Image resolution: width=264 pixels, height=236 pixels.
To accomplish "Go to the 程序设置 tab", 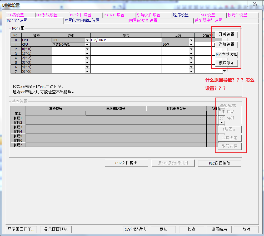I will (181, 15).
